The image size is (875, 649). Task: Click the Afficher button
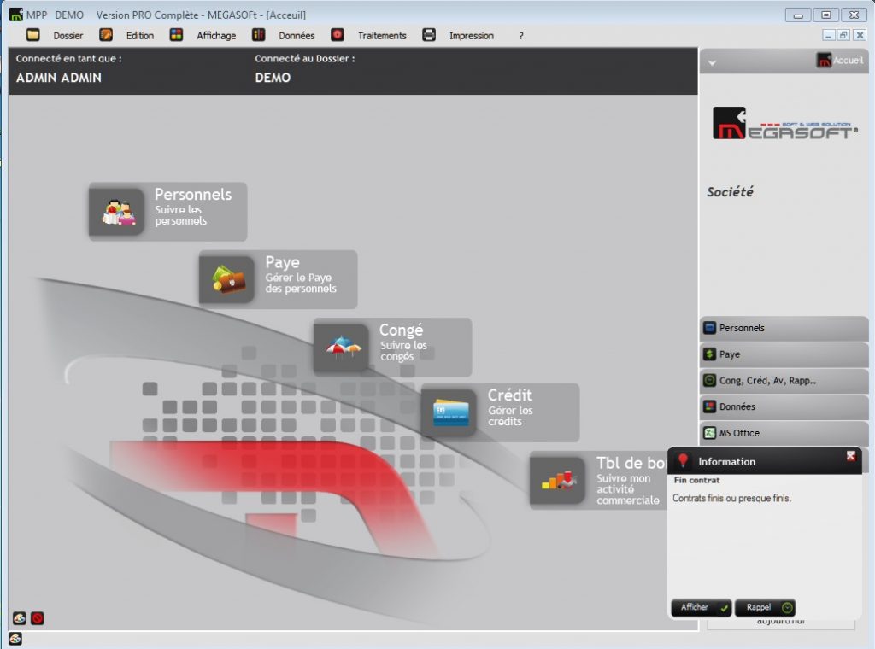pyautogui.click(x=701, y=607)
